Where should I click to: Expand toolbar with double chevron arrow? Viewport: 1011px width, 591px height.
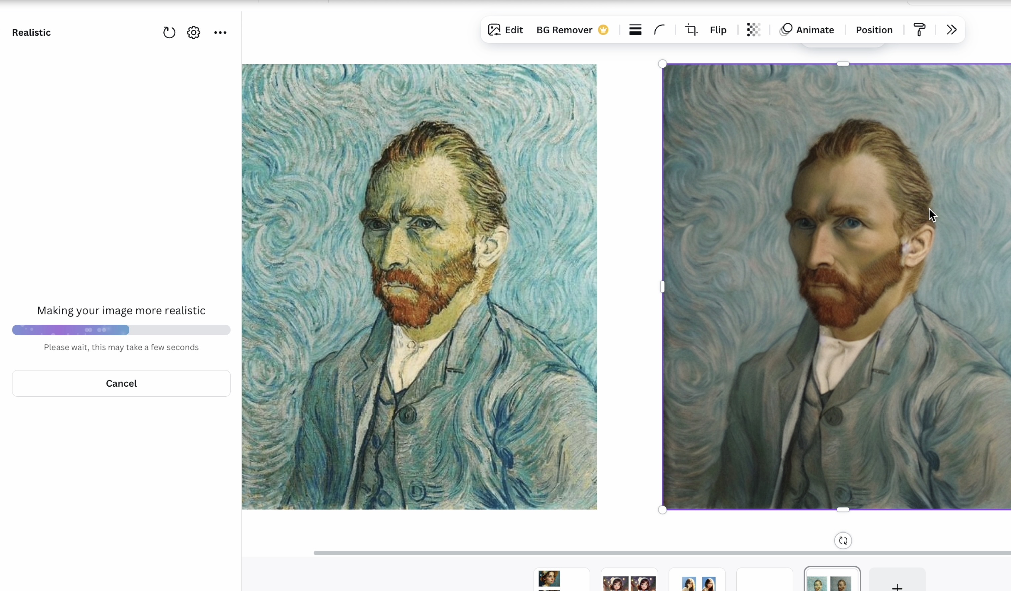pos(951,30)
